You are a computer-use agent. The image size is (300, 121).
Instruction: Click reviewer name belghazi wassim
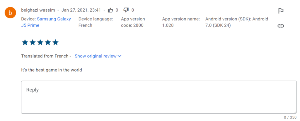[38, 10]
